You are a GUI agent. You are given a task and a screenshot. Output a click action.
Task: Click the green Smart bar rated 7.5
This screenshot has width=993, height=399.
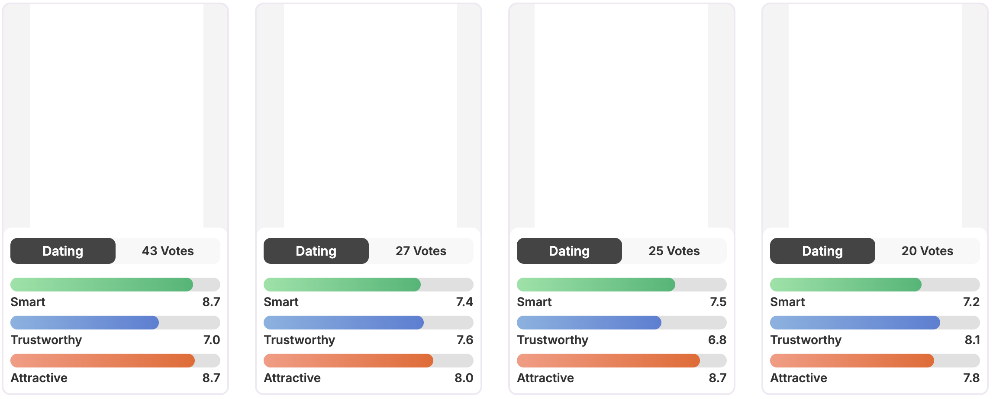click(x=596, y=285)
